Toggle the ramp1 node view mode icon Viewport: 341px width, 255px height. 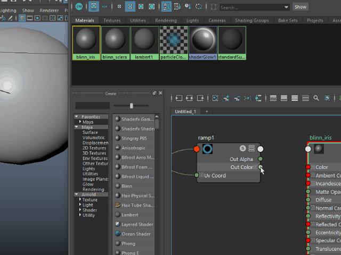(x=251, y=148)
